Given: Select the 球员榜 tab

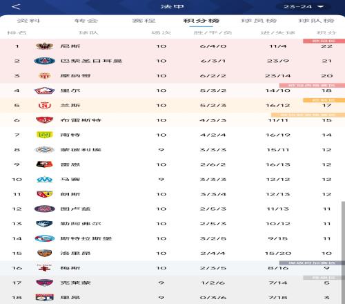Looking at the screenshot, I should [x=259, y=21].
